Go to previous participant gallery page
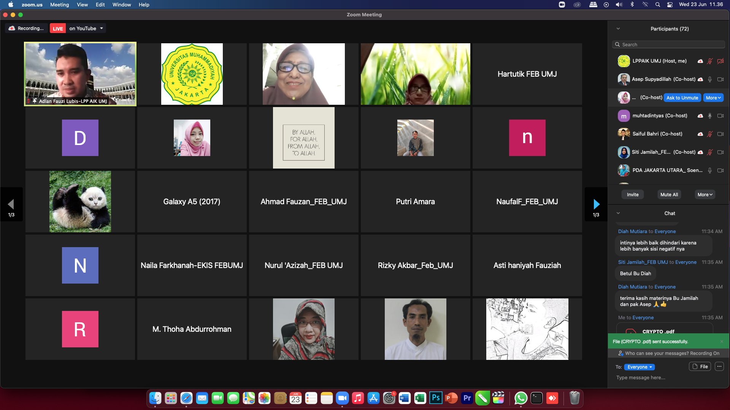The image size is (730, 410). coord(11,204)
